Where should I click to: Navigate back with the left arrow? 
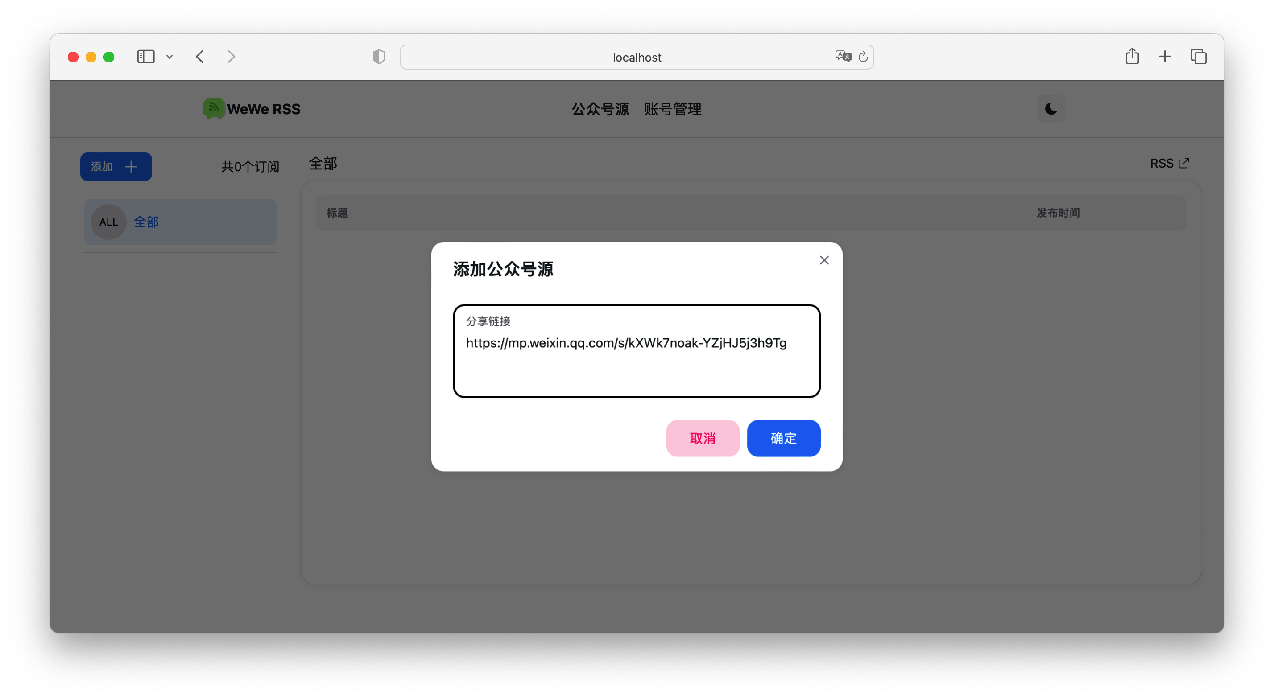[199, 56]
